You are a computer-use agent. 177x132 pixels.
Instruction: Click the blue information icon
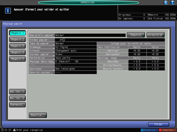(x=8, y=11)
